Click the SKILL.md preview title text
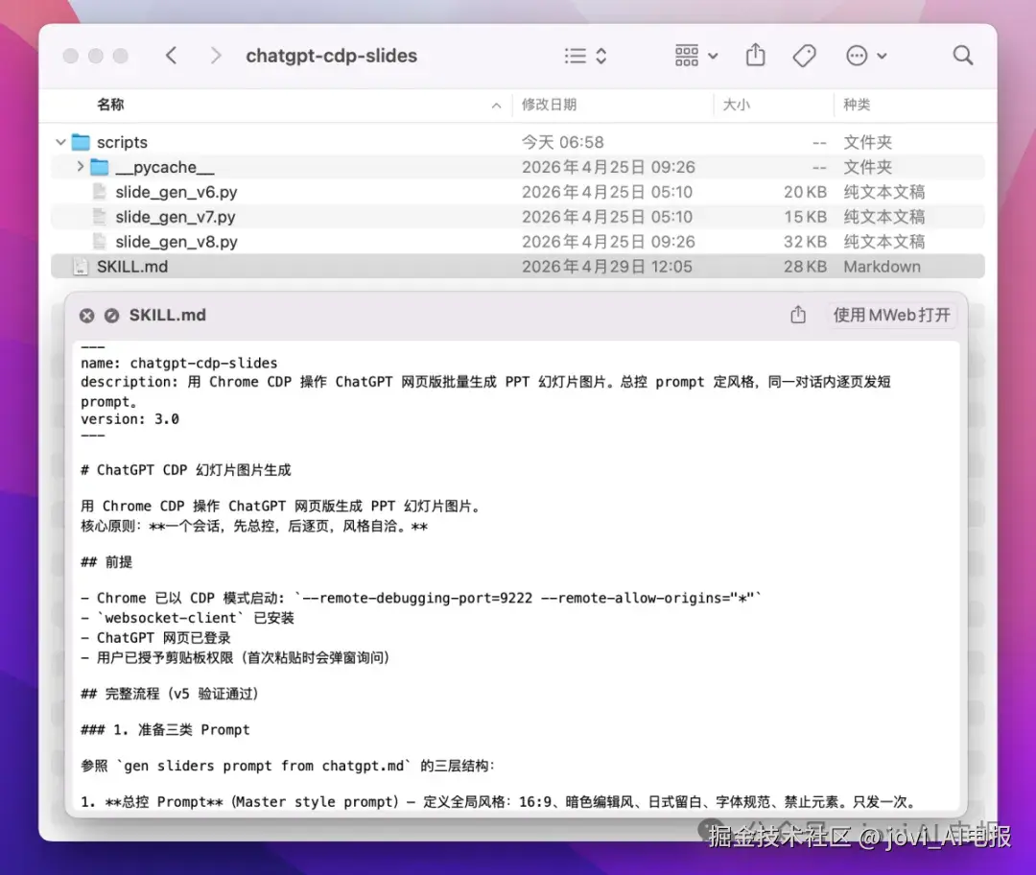1036x875 pixels. click(x=167, y=316)
